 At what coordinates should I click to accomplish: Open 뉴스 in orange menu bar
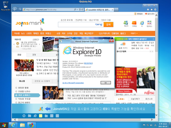pyautogui.click(x=23, y=33)
